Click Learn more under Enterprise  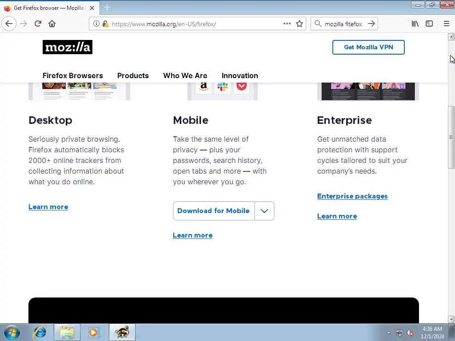[x=337, y=216]
